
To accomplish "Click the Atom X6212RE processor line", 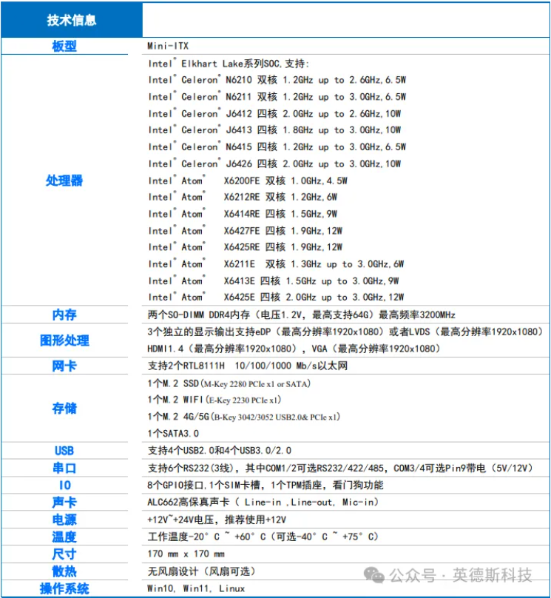I will pyautogui.click(x=243, y=197).
